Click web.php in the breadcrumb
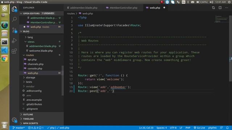 pos(88,13)
